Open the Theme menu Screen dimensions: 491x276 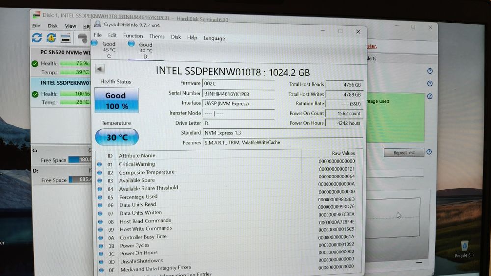coord(157,36)
